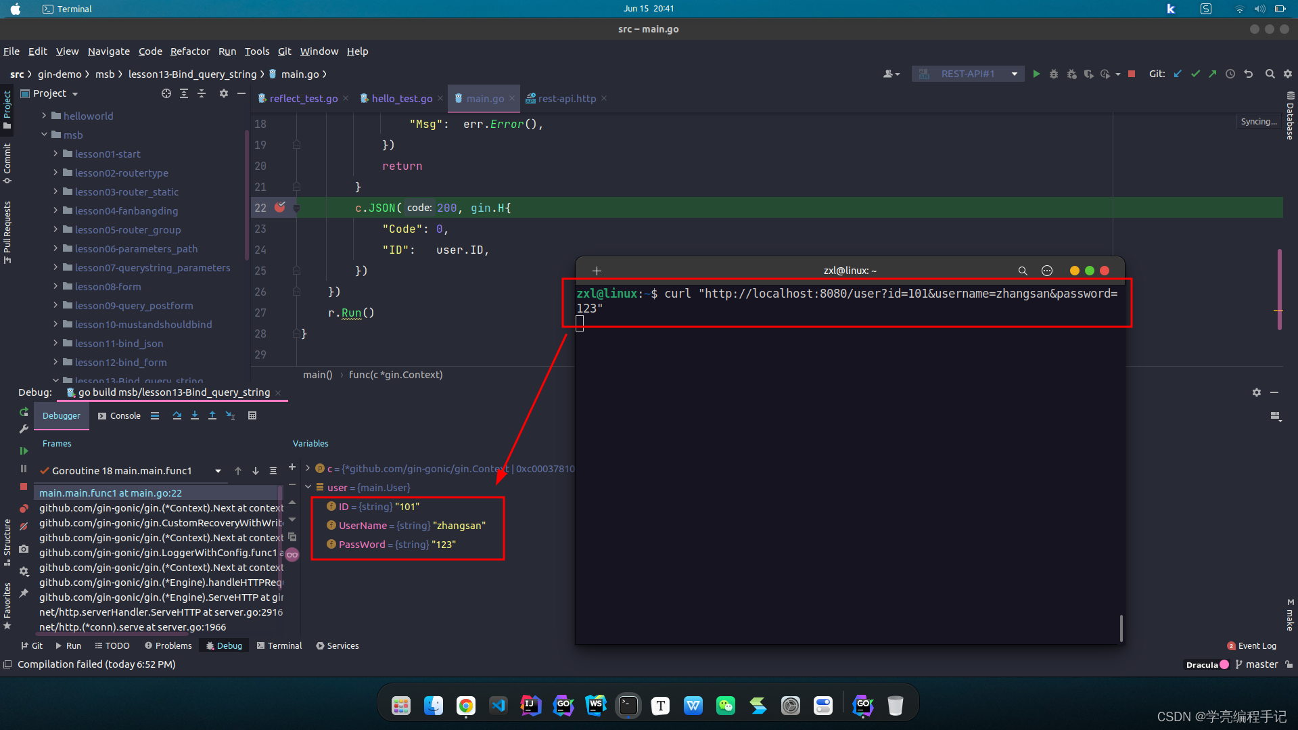Open the Services tool window
Image resolution: width=1298 pixels, height=730 pixels.
click(338, 645)
